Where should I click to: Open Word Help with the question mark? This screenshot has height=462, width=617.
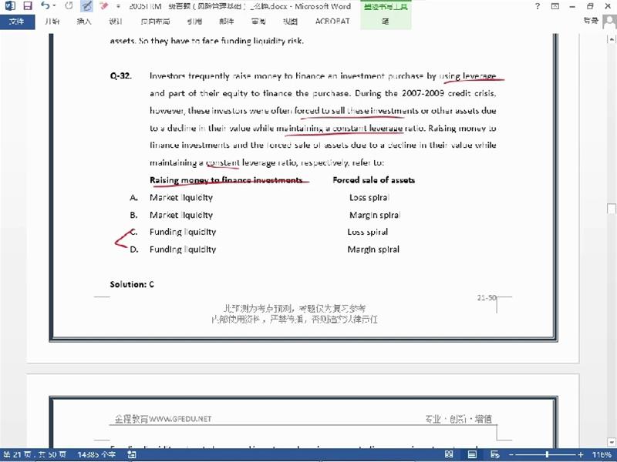pos(538,6)
